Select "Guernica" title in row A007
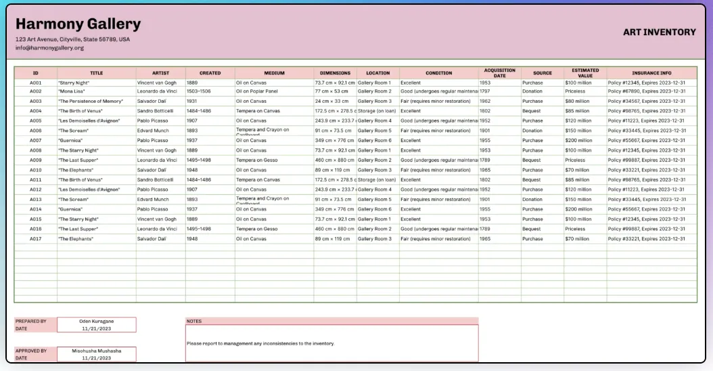 97,141
